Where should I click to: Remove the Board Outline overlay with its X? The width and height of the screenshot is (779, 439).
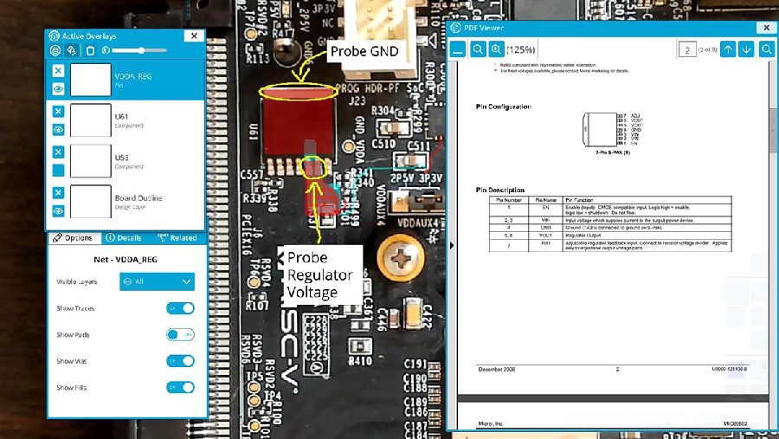58,192
